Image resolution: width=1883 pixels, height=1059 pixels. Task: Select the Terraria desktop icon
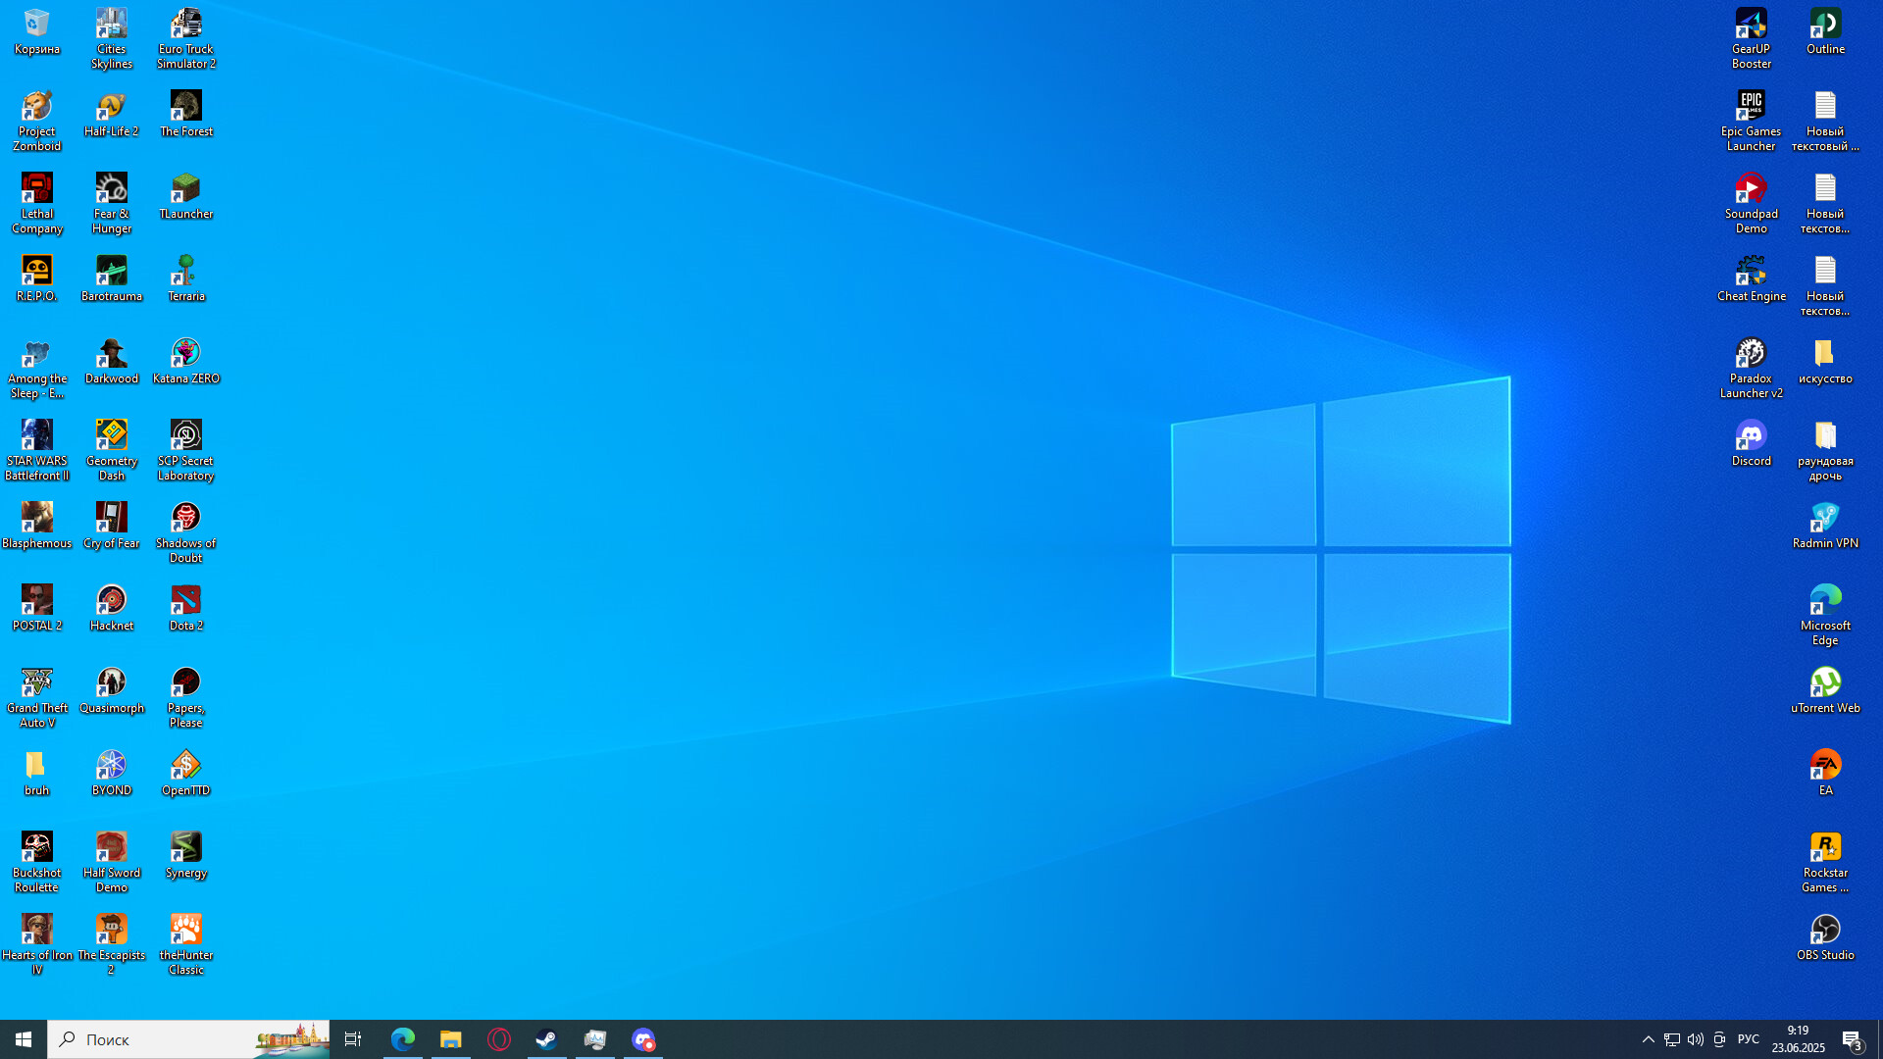point(186,279)
